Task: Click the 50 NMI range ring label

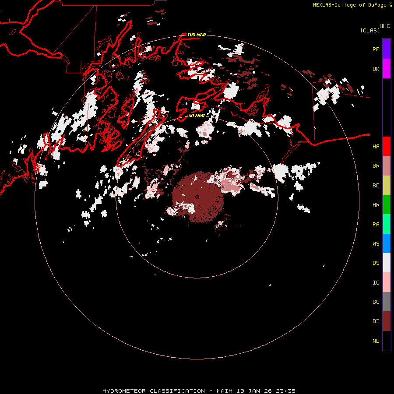Action: pyautogui.click(x=197, y=116)
